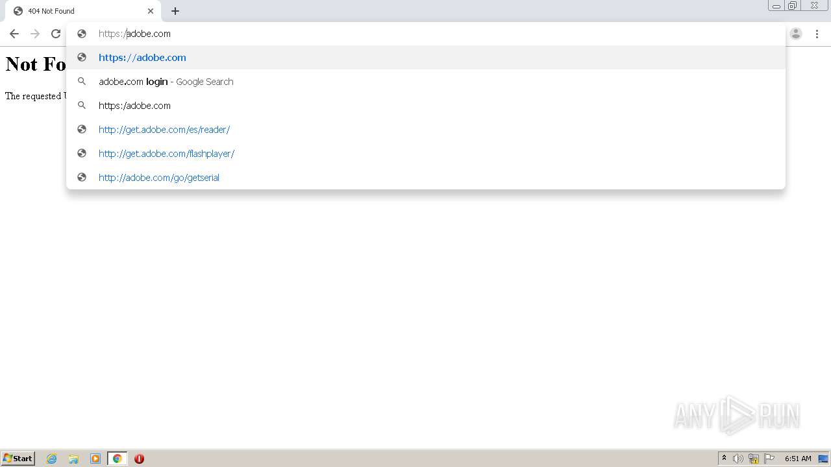Open Windows Explorer folder from the taskbar
The image size is (831, 467).
pyautogui.click(x=73, y=459)
